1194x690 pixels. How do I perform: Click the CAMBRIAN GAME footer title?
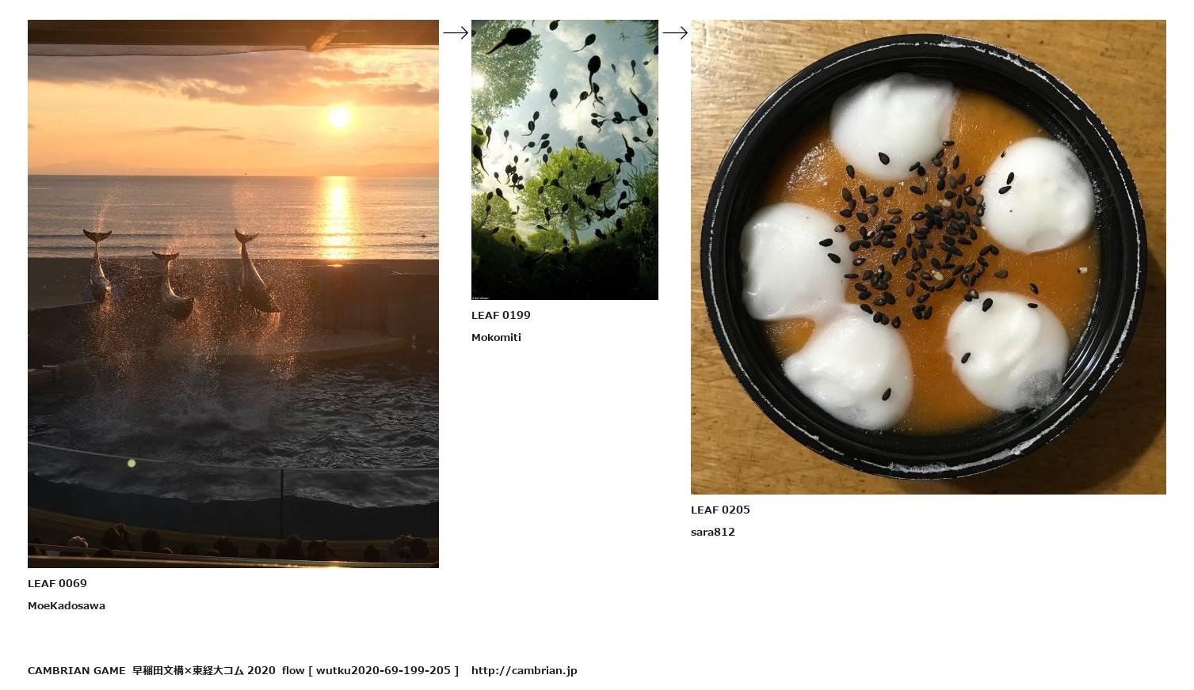77,670
